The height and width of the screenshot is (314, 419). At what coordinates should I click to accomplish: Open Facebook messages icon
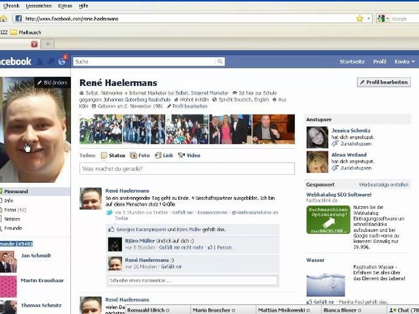click(51, 61)
